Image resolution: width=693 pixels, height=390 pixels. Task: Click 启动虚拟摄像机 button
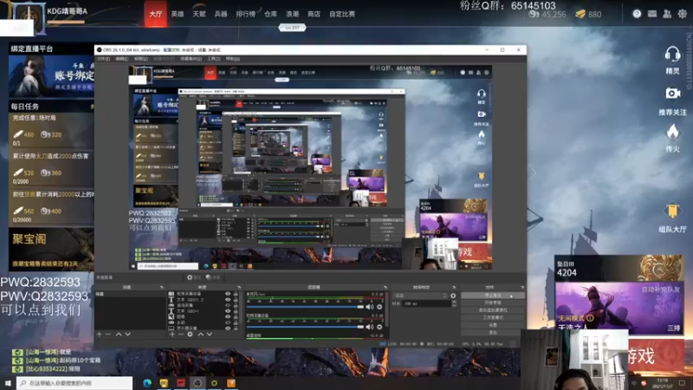(493, 310)
